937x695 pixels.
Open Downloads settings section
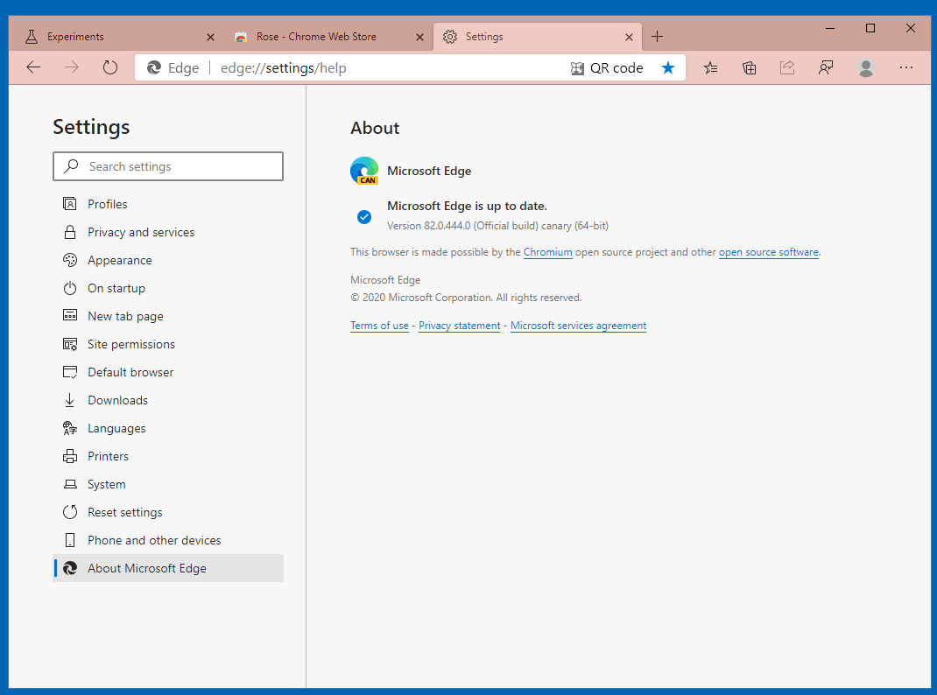click(x=168, y=401)
